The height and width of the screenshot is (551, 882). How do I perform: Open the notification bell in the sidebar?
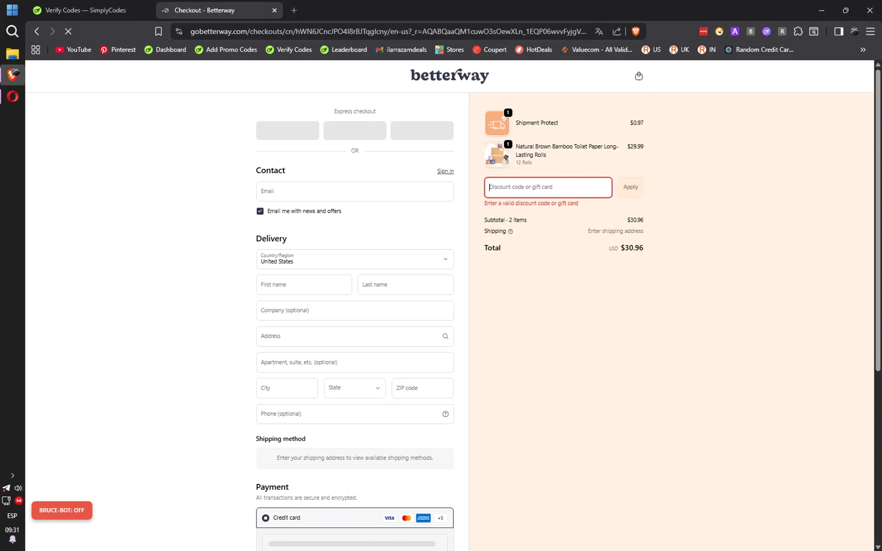(12, 539)
